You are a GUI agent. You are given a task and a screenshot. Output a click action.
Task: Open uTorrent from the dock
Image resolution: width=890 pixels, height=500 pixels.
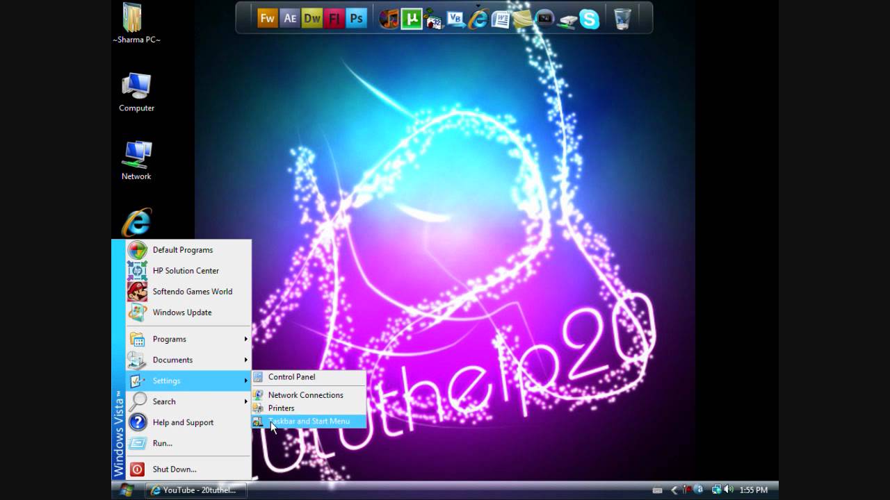[x=412, y=19]
